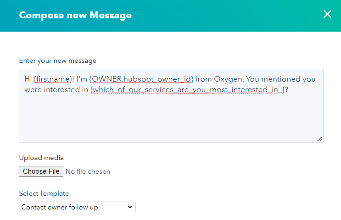The image size is (341, 220).
Task: Click the 'No file chosen' text
Action: [x=88, y=171]
